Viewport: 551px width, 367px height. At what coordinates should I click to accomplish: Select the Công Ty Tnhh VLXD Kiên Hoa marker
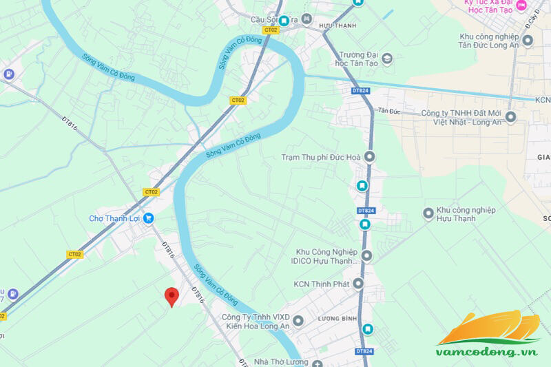coord(298,321)
